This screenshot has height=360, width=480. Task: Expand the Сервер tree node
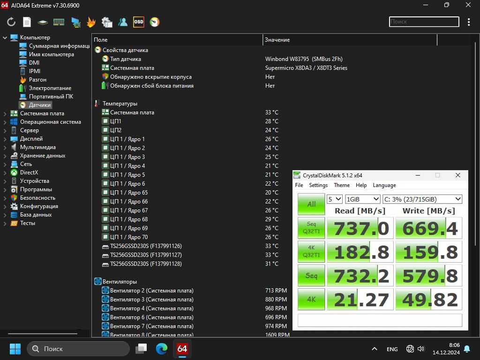point(5,130)
